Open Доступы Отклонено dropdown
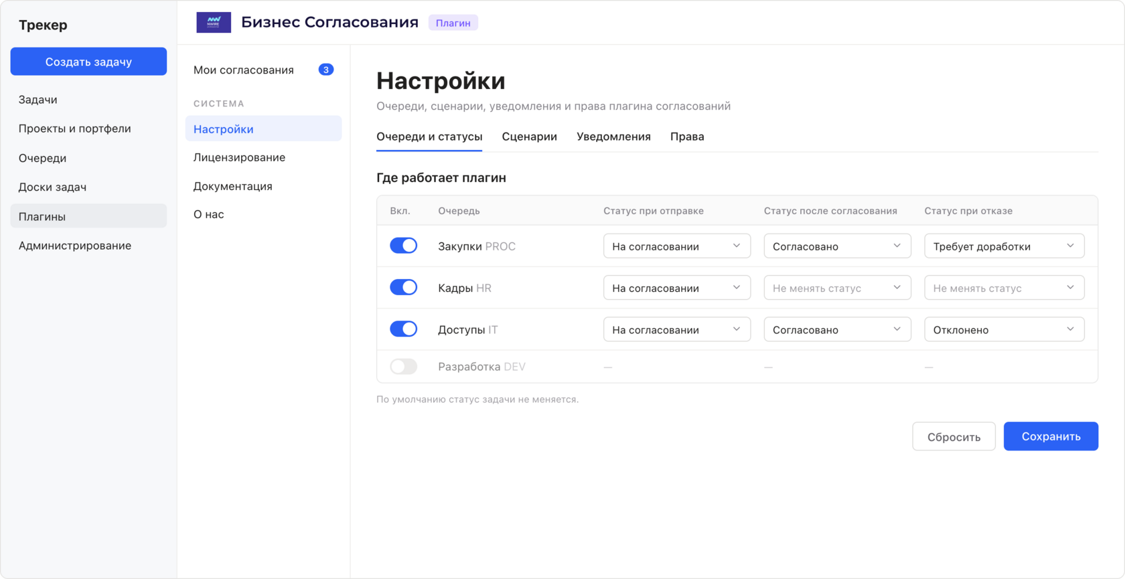The width and height of the screenshot is (1125, 579). tap(1004, 329)
